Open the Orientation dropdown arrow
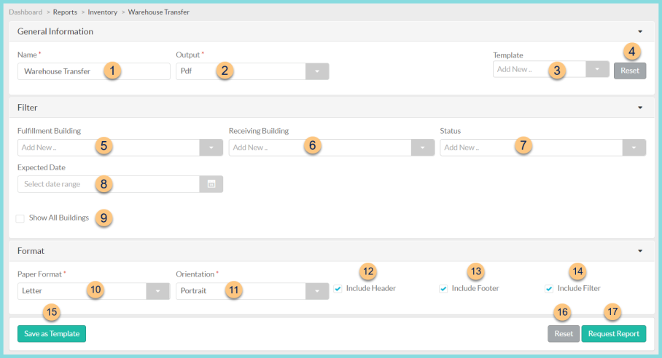This screenshot has width=662, height=358. (317, 291)
